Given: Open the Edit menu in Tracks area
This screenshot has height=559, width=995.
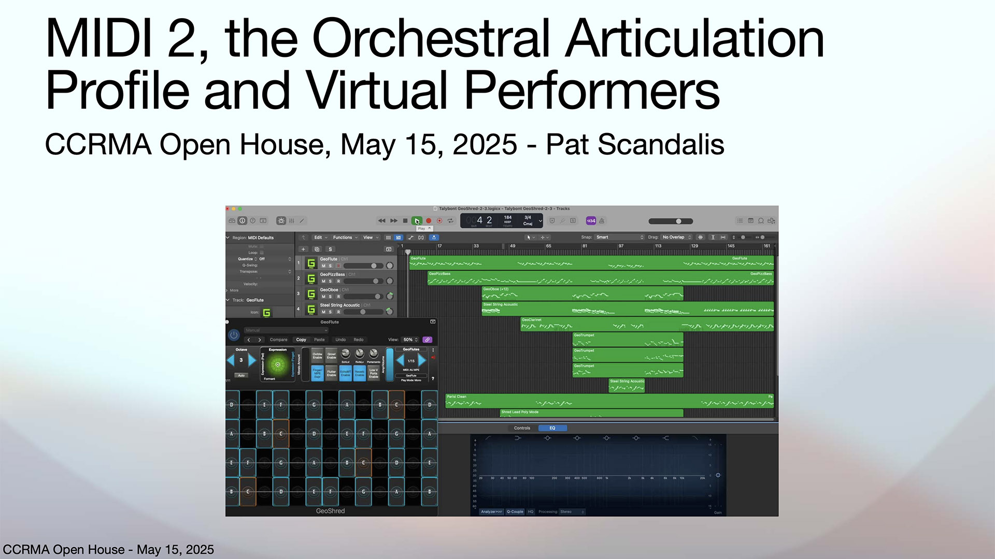Looking at the screenshot, I should (x=320, y=238).
